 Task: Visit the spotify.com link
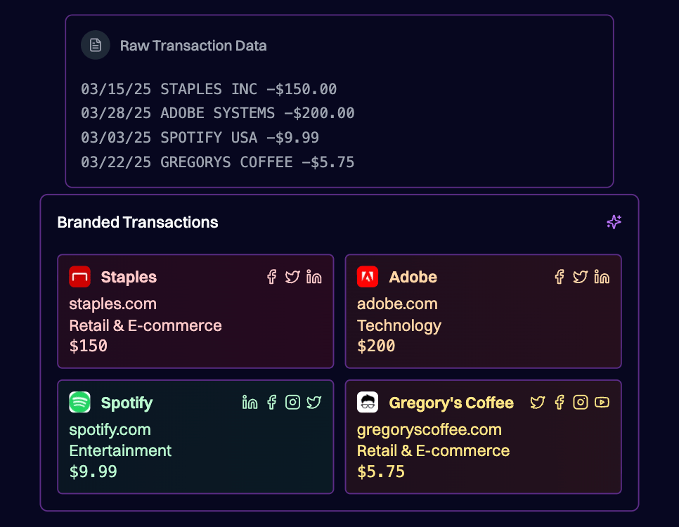[x=110, y=429]
